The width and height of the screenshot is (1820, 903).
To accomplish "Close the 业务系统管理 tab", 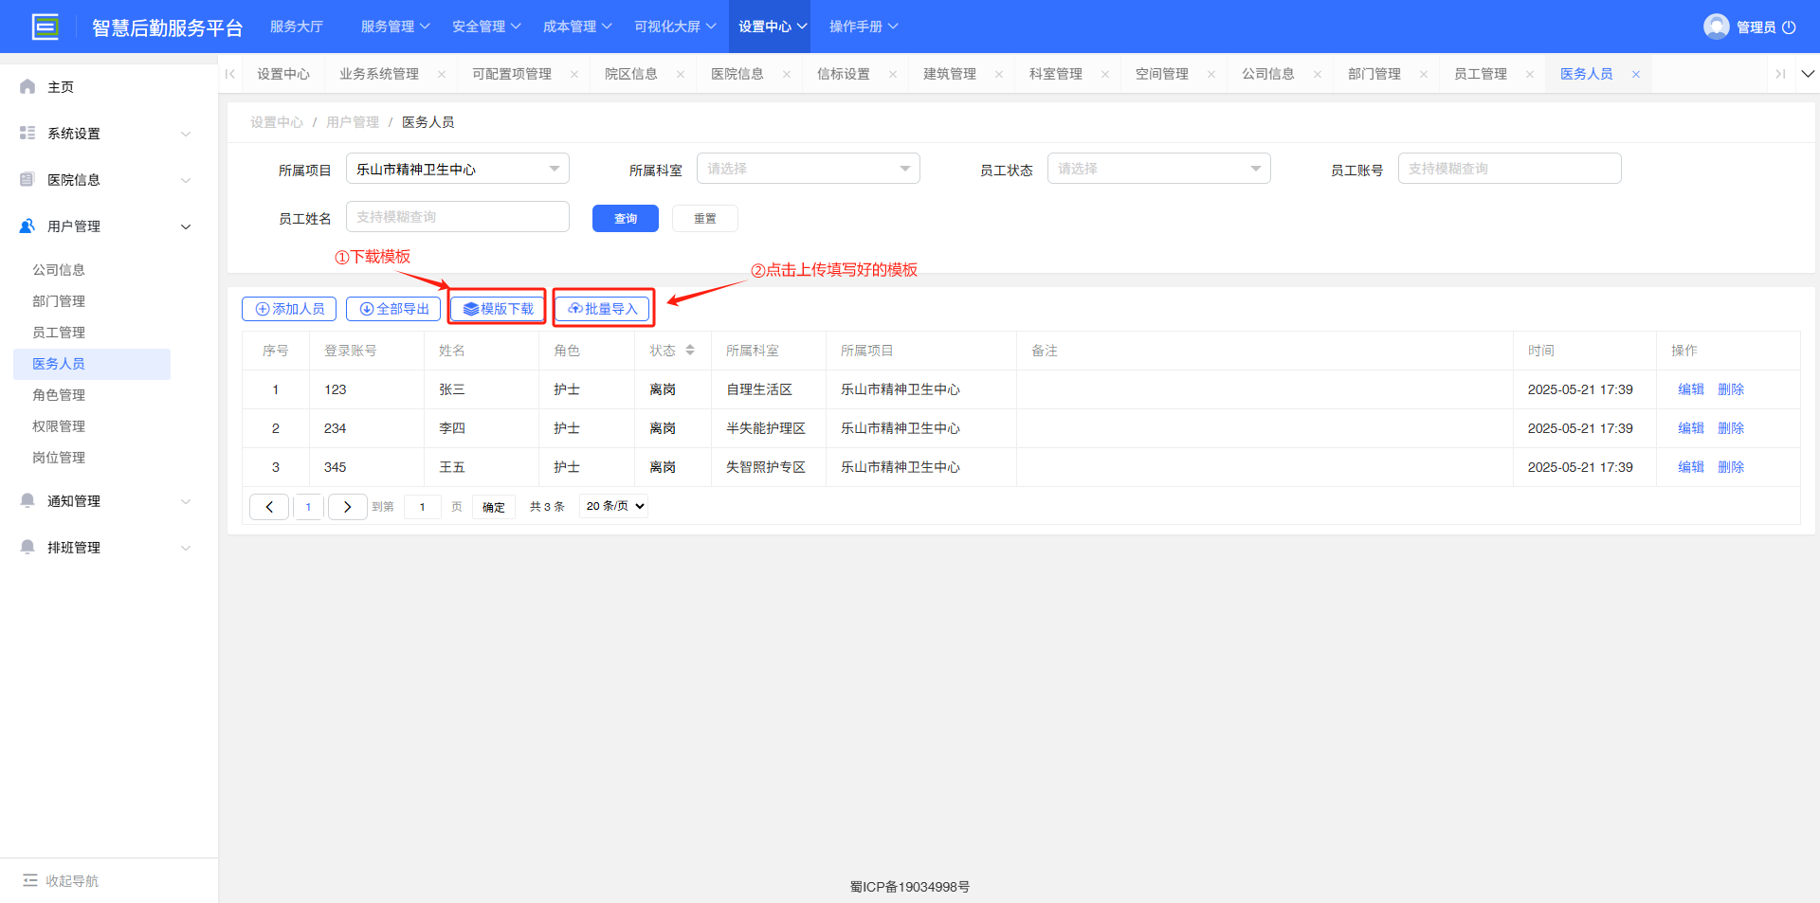I will [442, 74].
